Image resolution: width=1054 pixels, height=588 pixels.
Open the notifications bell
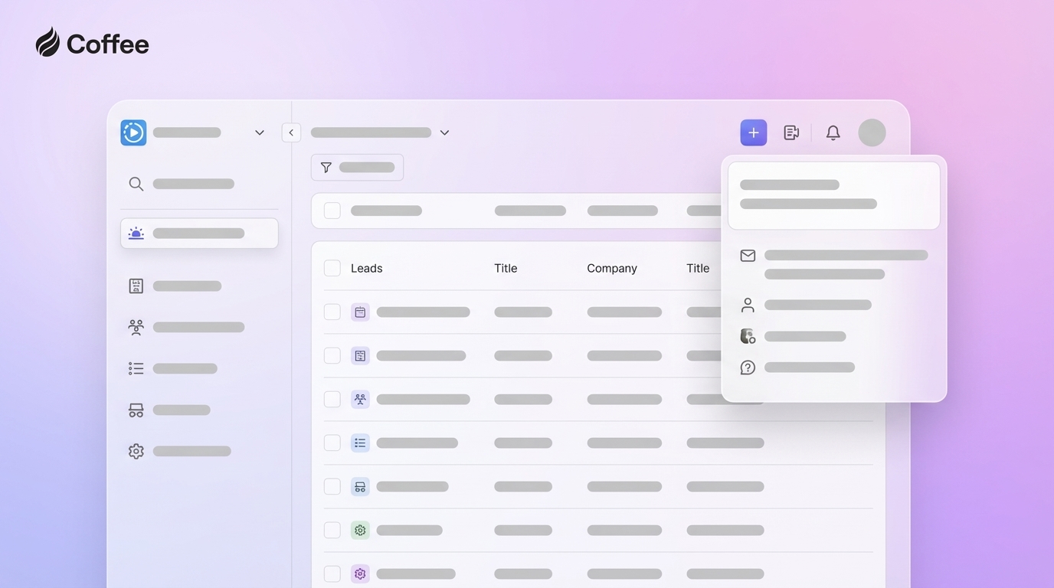(833, 132)
